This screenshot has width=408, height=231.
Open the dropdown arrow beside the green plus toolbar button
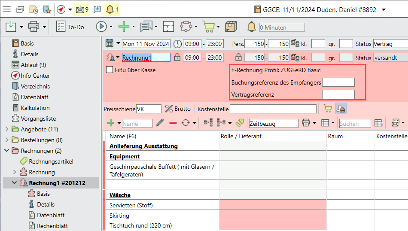134,27
